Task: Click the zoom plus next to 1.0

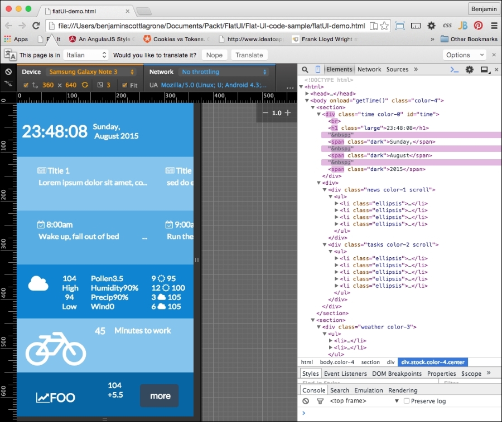Action: pos(288,113)
